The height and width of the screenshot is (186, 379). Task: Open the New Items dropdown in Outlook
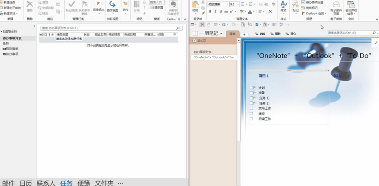[x=9, y=13]
